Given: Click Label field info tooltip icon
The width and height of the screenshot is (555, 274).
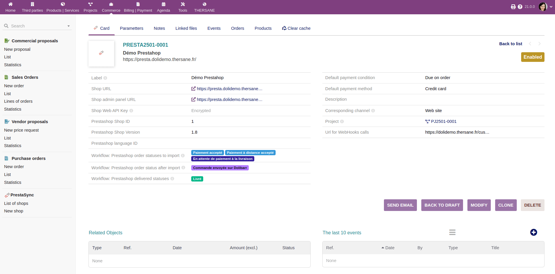Looking at the screenshot, I should pyautogui.click(x=105, y=78).
